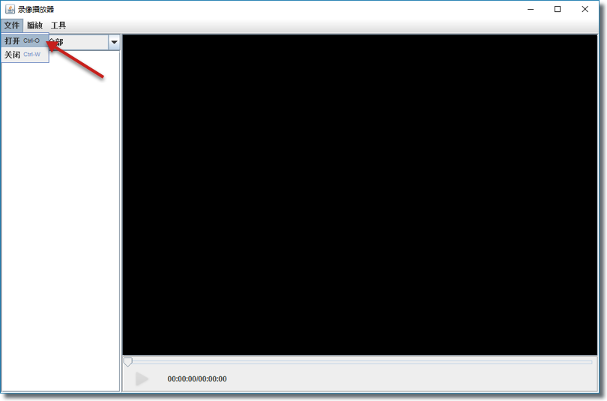
Task: Click the playback progress slider thumb
Action: click(127, 362)
